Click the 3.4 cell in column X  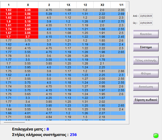28,102
